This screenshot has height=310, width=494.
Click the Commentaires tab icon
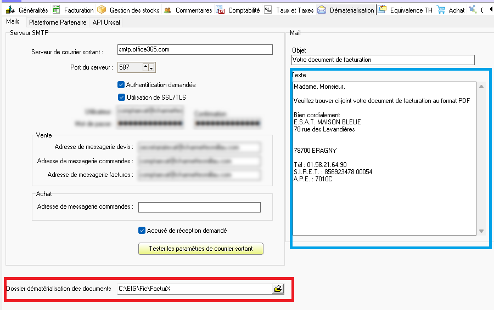point(167,10)
